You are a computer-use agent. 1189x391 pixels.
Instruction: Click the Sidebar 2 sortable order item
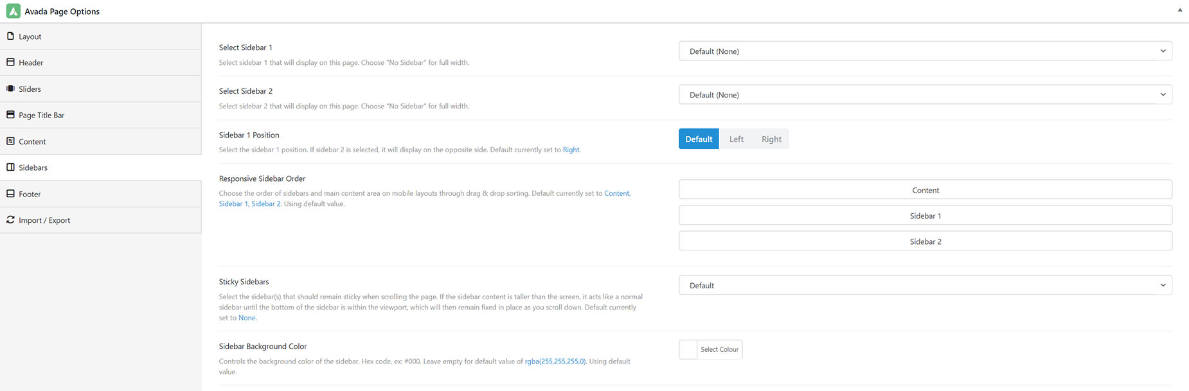pyautogui.click(x=925, y=241)
